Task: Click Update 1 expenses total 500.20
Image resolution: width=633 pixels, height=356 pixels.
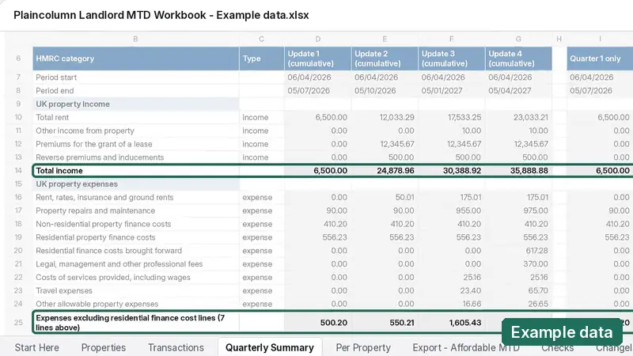Action: click(318, 323)
